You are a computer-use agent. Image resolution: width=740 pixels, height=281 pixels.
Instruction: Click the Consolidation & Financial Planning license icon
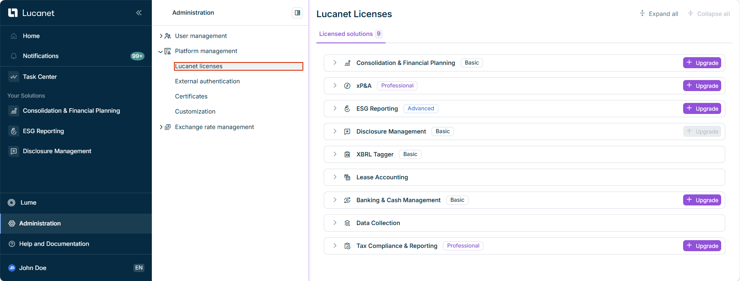[x=347, y=63]
